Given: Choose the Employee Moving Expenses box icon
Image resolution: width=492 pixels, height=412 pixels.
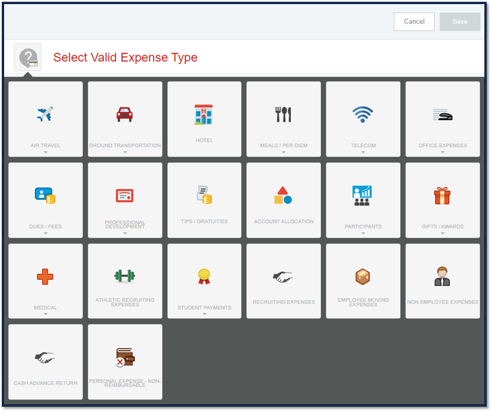Looking at the screenshot, I should pos(363,277).
